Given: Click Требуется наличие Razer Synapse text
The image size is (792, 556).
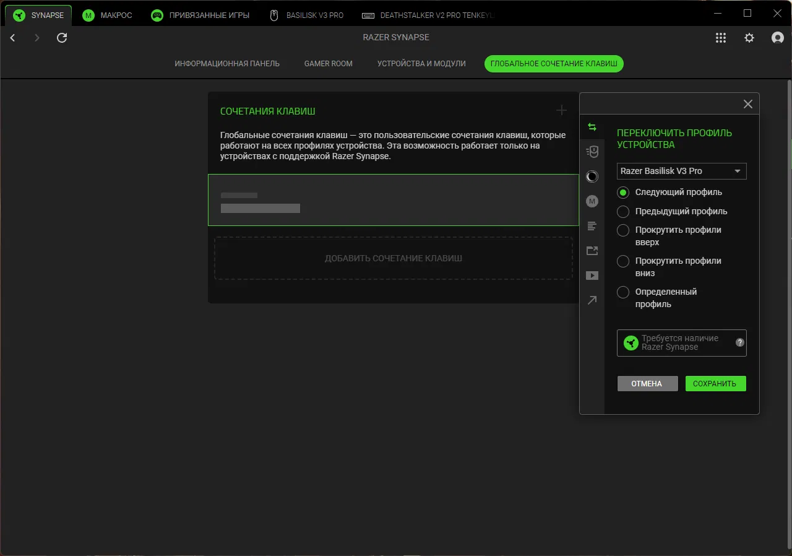Looking at the screenshot, I should point(680,343).
